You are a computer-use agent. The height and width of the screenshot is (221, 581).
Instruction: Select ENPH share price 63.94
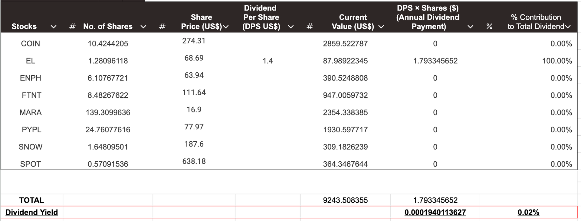pos(194,75)
